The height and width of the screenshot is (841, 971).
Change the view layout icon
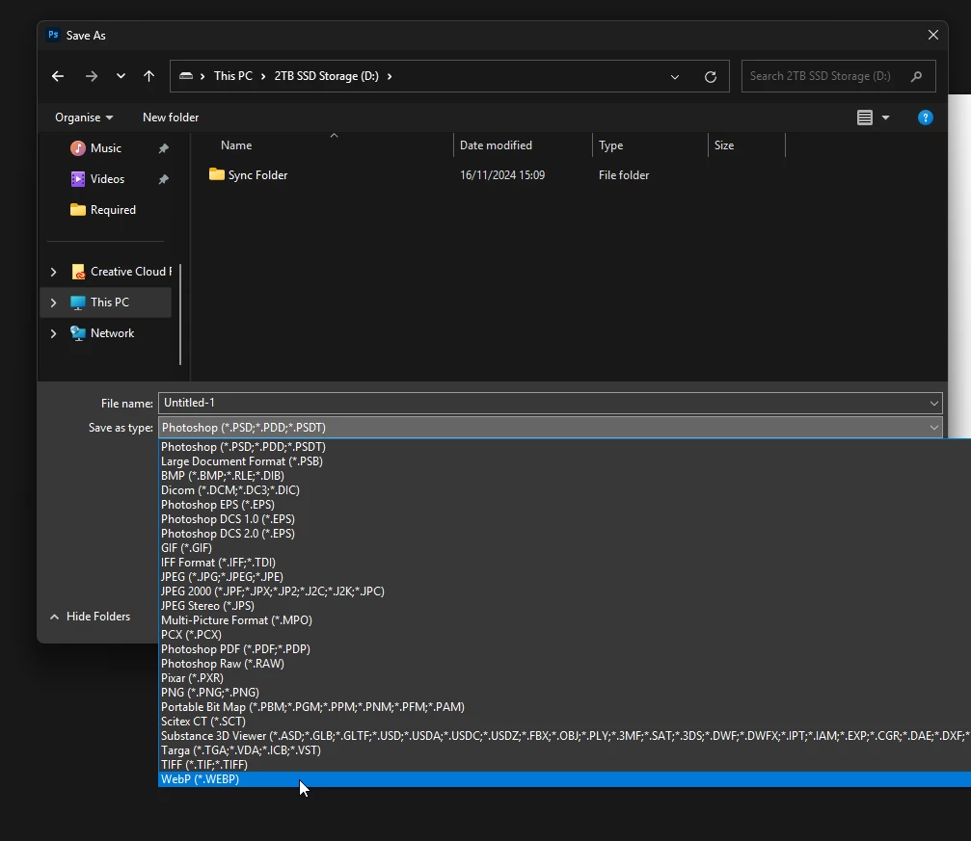coord(865,118)
